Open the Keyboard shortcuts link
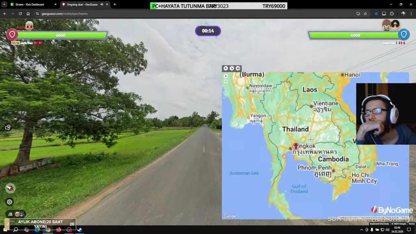Screen dimensions: 416x234 click(x=379, y=224)
